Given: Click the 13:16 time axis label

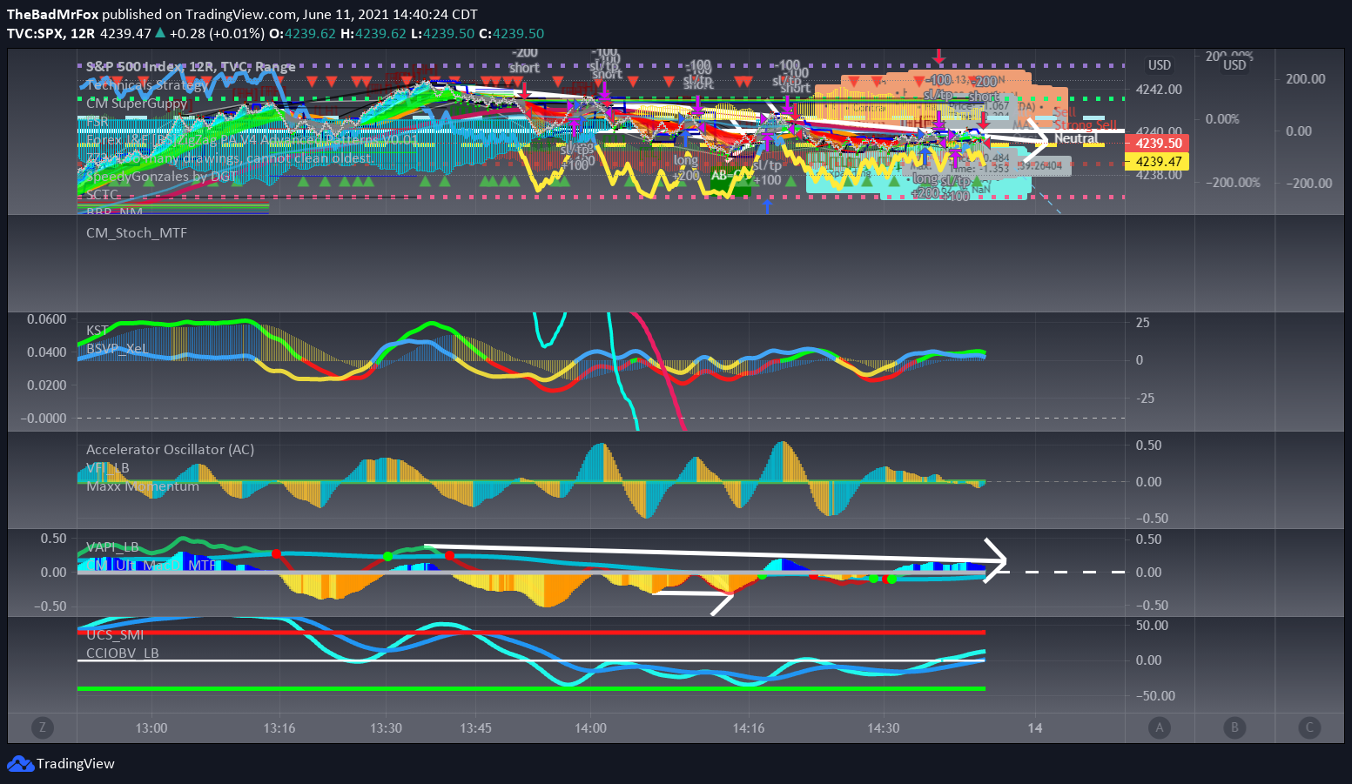Looking at the screenshot, I should tap(279, 727).
